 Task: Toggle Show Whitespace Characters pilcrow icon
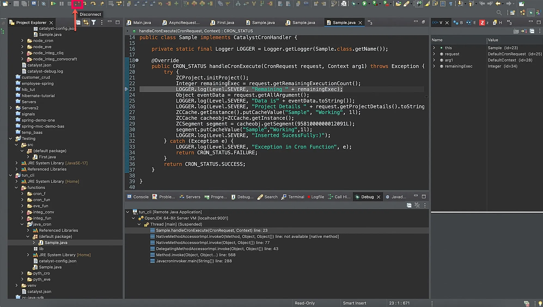click(x=451, y=4)
